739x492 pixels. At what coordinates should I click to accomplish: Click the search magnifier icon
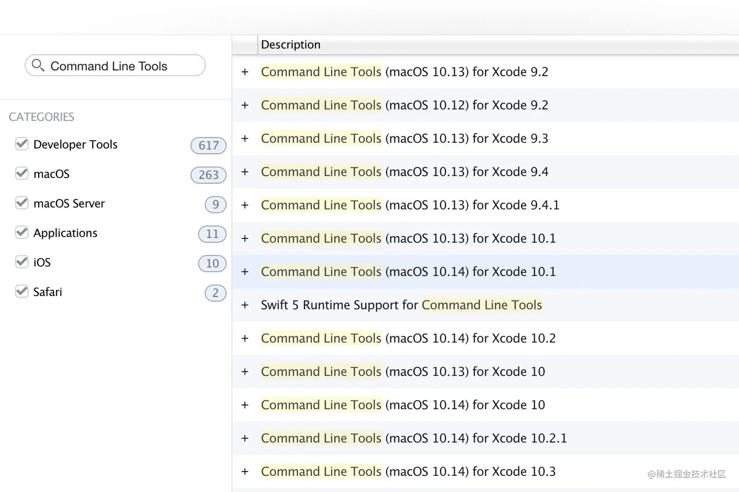[x=38, y=65]
